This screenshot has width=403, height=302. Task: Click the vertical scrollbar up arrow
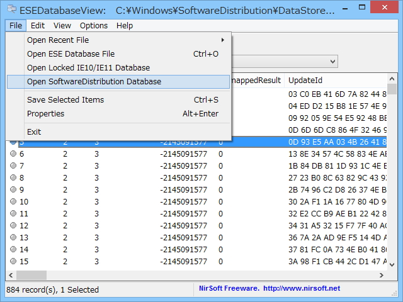tap(392, 79)
